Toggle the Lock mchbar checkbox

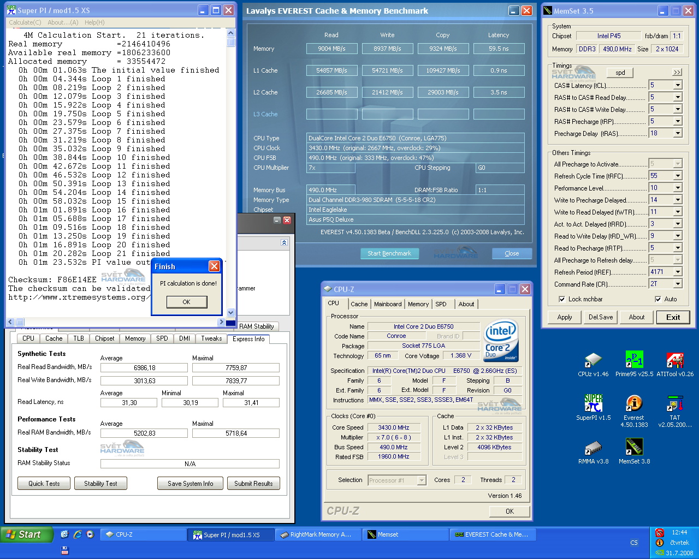[562, 299]
